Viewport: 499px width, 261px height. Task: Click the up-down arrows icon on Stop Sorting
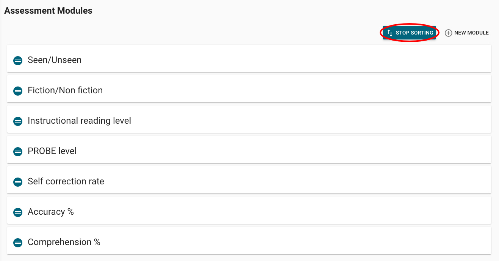tap(390, 33)
